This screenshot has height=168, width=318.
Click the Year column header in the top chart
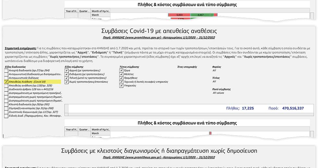[x=71, y=11]
